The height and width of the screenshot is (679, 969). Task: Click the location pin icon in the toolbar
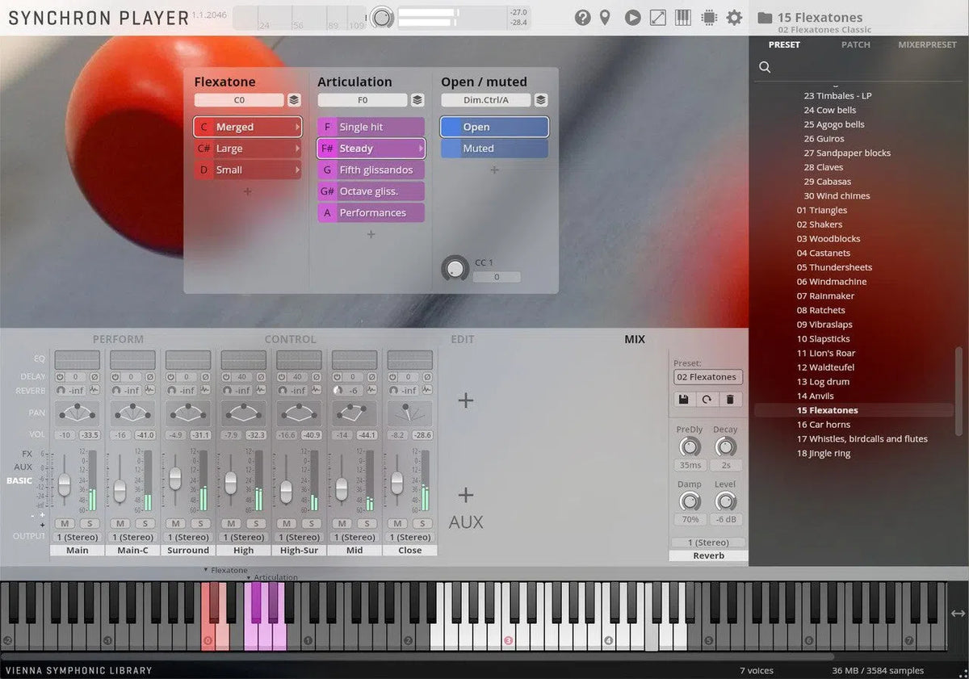coord(606,17)
